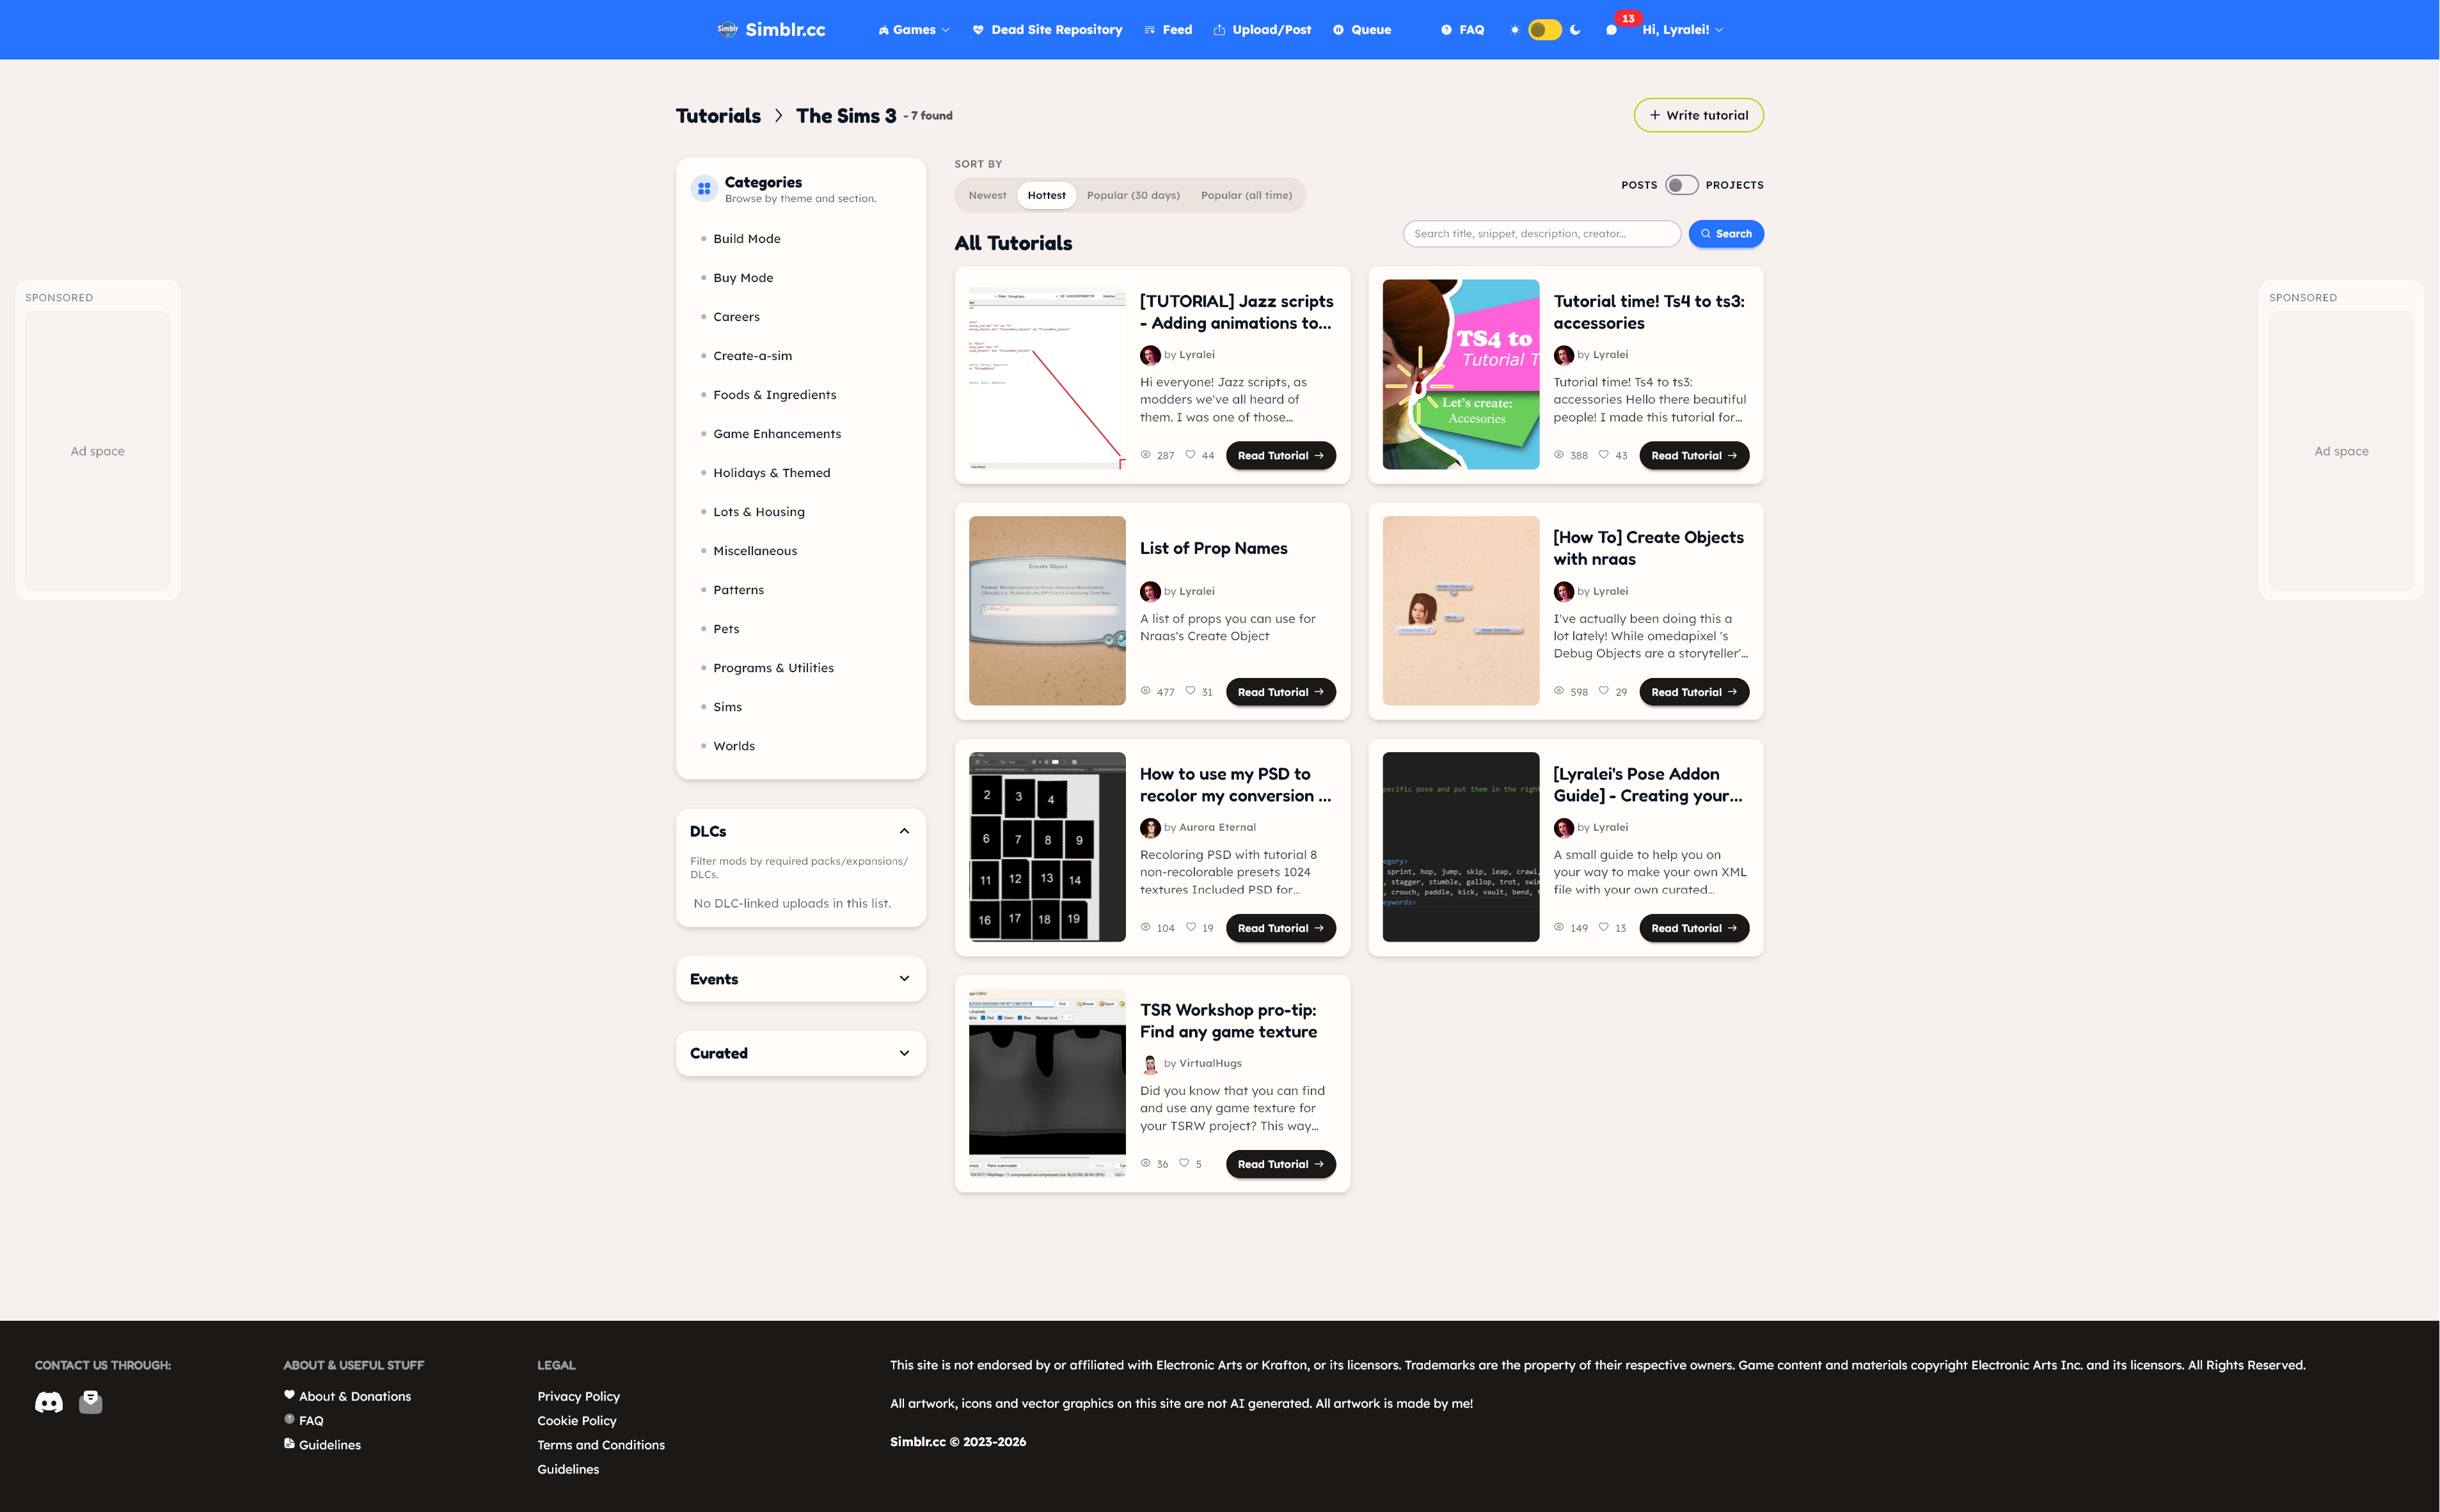Sort by Popular (30 days)

[1133, 196]
